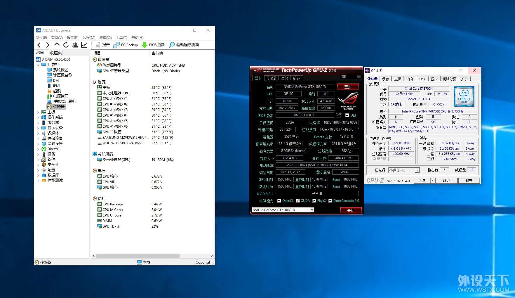This screenshot has width=515, height=298.
Task: Toggle the CUDA checkbox
Action: 298,201
